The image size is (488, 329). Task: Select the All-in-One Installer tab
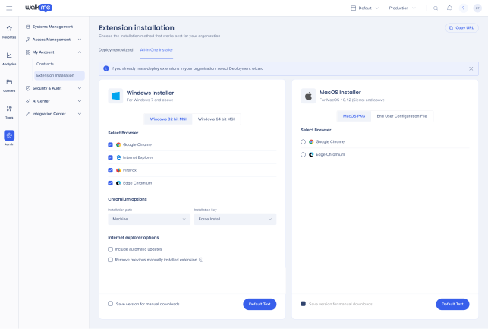(156, 50)
